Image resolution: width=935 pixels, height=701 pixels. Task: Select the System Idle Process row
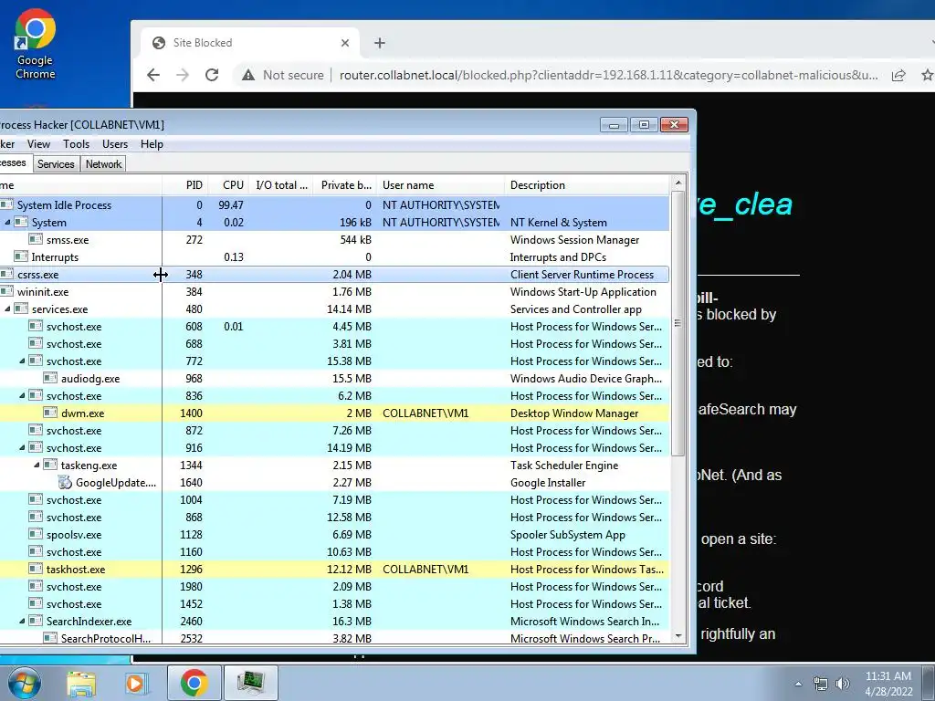(334, 204)
